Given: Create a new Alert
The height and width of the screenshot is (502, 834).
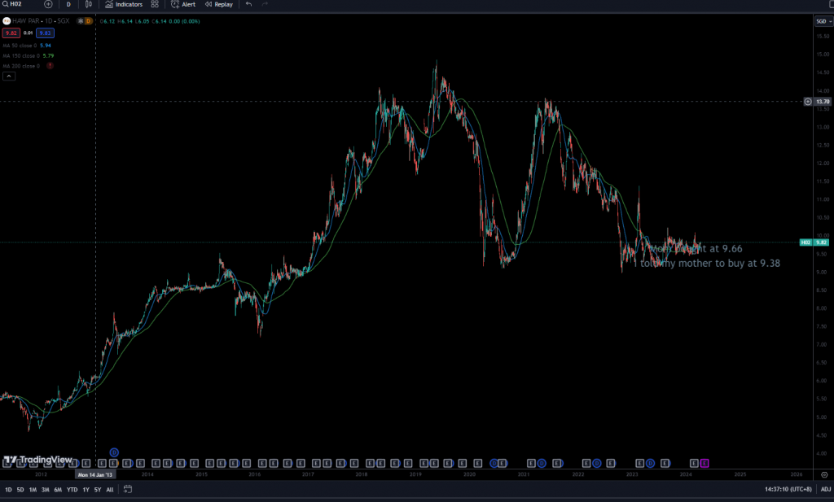Looking at the screenshot, I should (183, 4).
